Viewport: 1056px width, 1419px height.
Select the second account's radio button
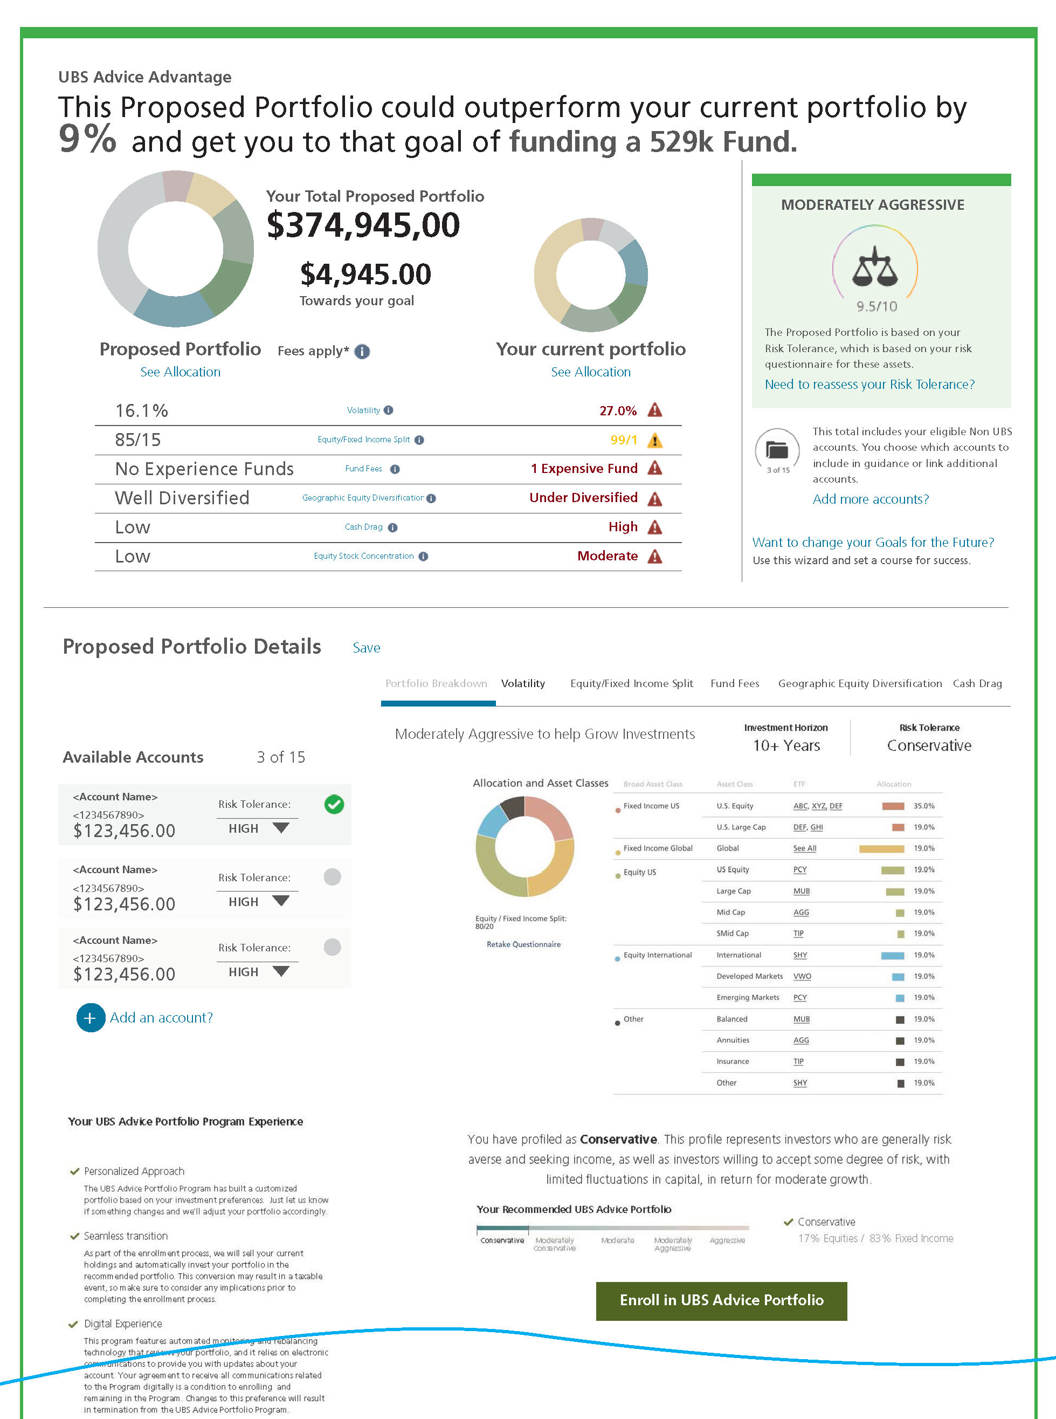pyautogui.click(x=333, y=877)
